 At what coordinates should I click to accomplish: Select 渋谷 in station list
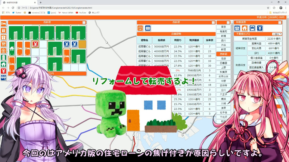(223, 45)
